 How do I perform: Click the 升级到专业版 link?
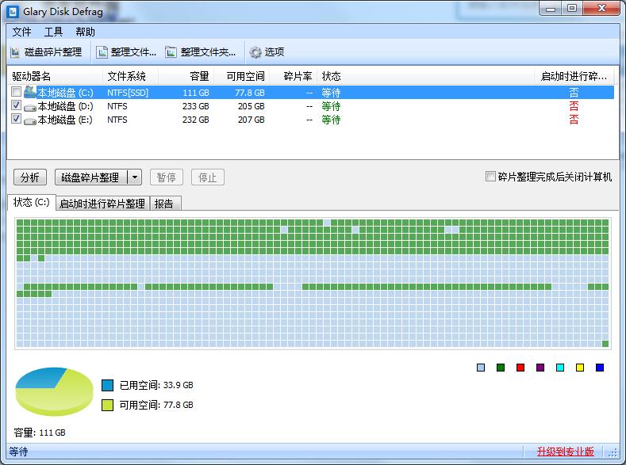pos(565,452)
